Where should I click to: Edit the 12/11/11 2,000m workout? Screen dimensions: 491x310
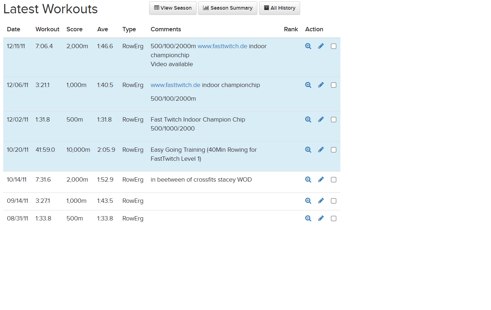(x=321, y=46)
